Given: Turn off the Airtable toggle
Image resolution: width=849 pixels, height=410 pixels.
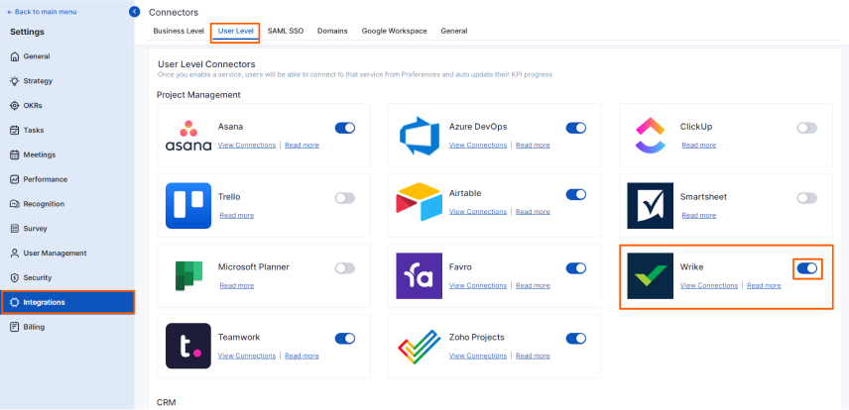Looking at the screenshot, I should 576,194.
